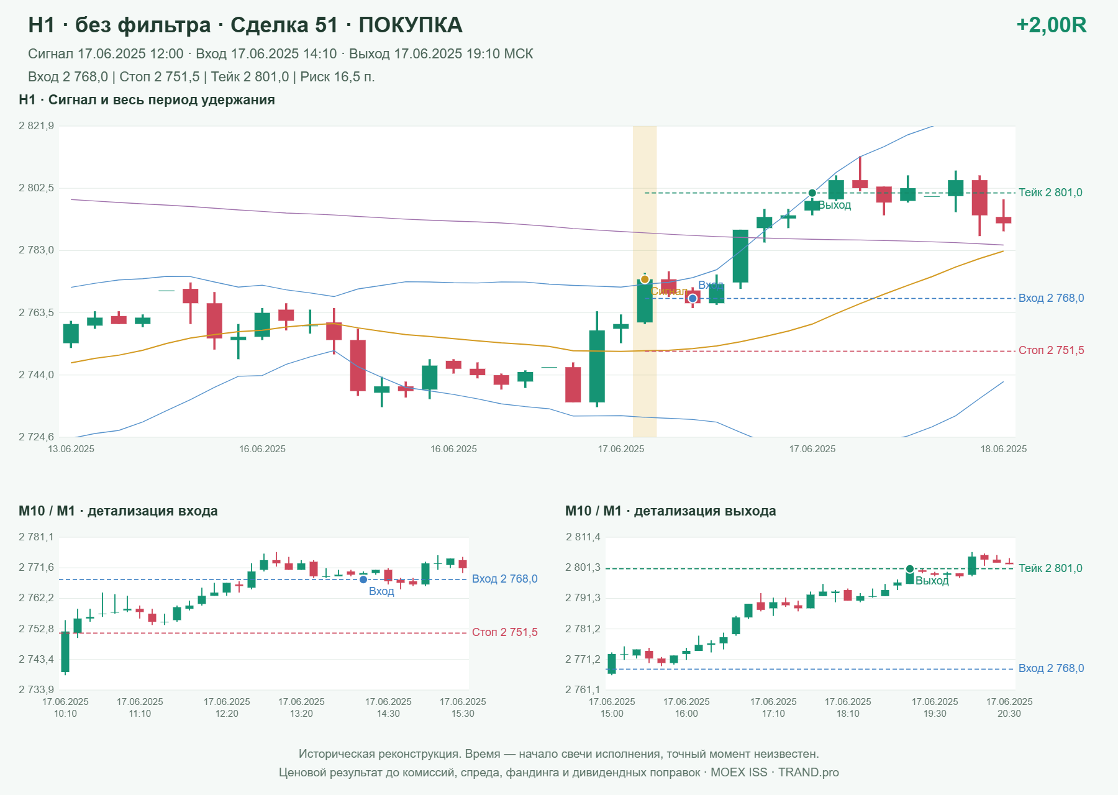This screenshot has width=1118, height=795.
Task: Click the 2 781,1 axis label in entry chart
Action: coord(36,537)
